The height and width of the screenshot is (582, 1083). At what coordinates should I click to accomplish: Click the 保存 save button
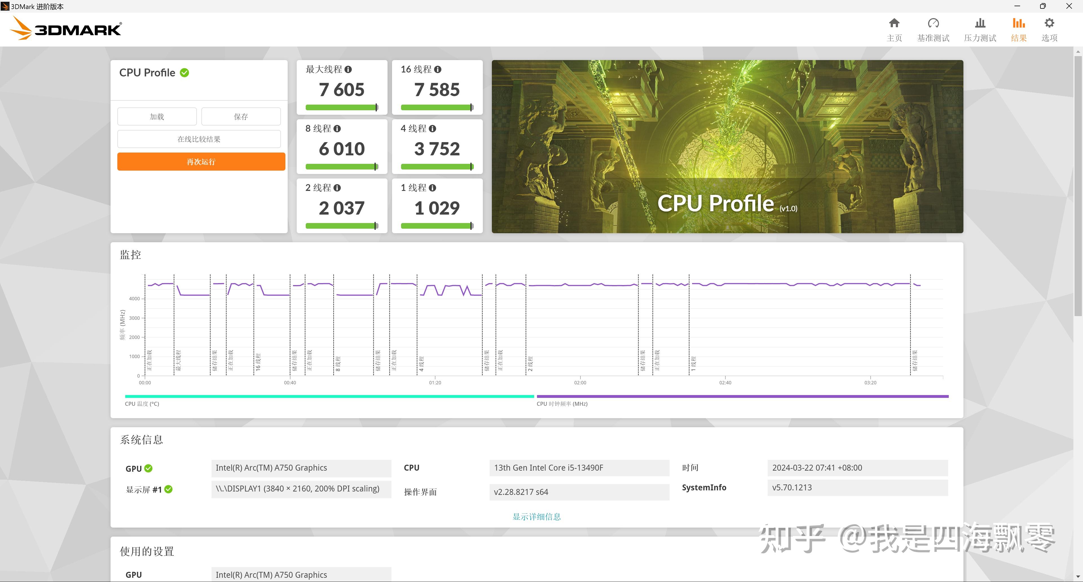point(241,116)
